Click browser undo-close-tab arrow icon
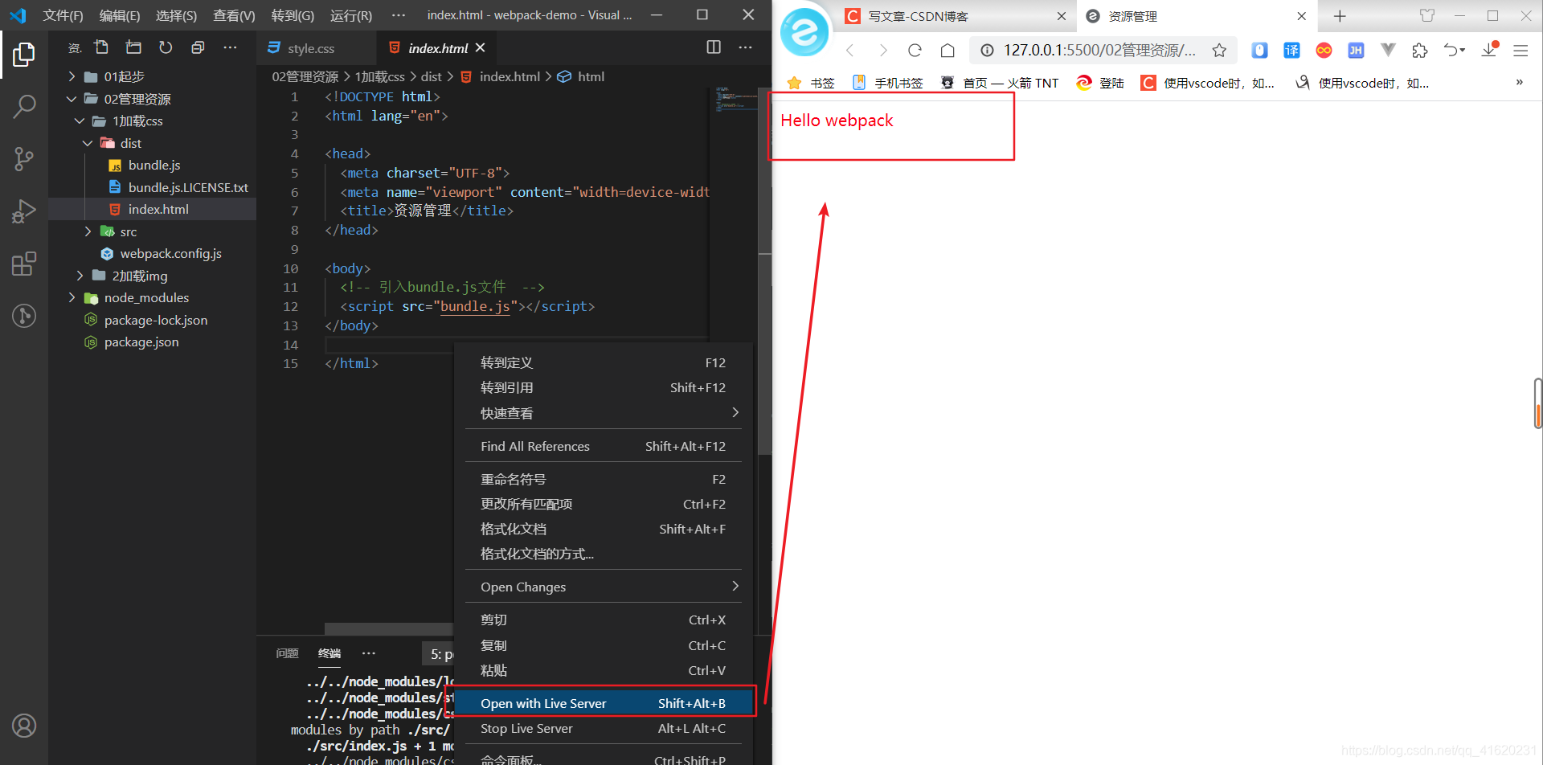Image resolution: width=1543 pixels, height=765 pixels. 1452,51
